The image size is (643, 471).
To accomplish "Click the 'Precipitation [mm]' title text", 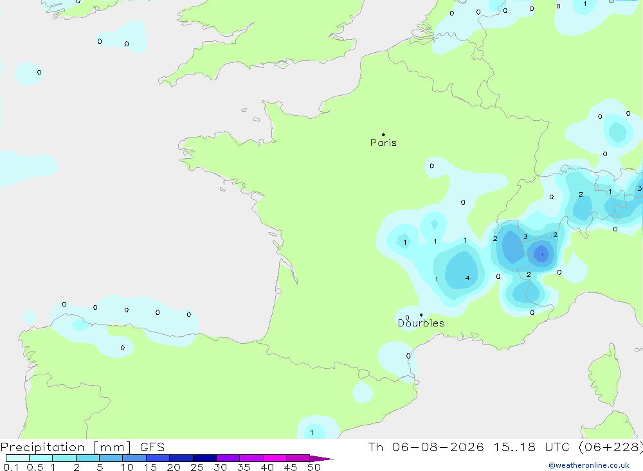I will pos(66,447).
